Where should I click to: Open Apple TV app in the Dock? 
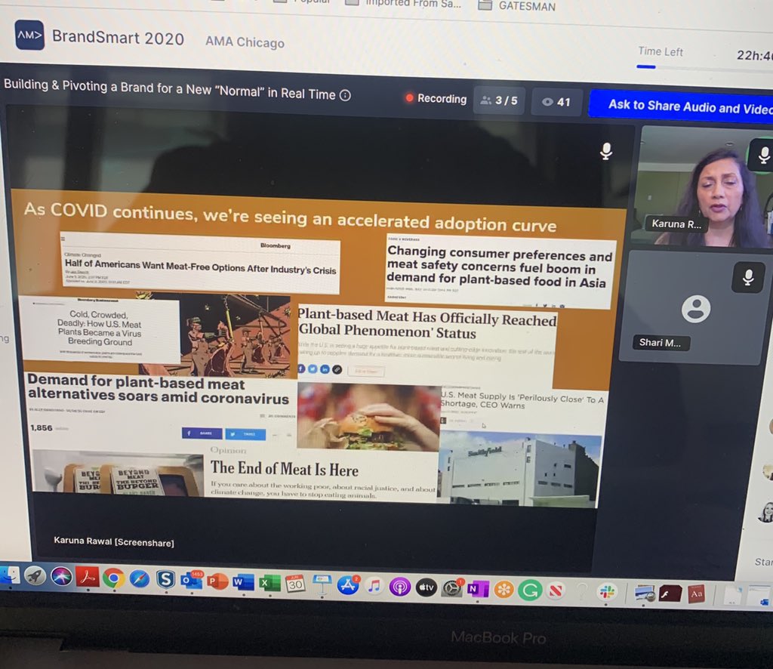[x=426, y=587]
